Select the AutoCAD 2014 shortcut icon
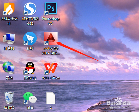 tap(51, 38)
